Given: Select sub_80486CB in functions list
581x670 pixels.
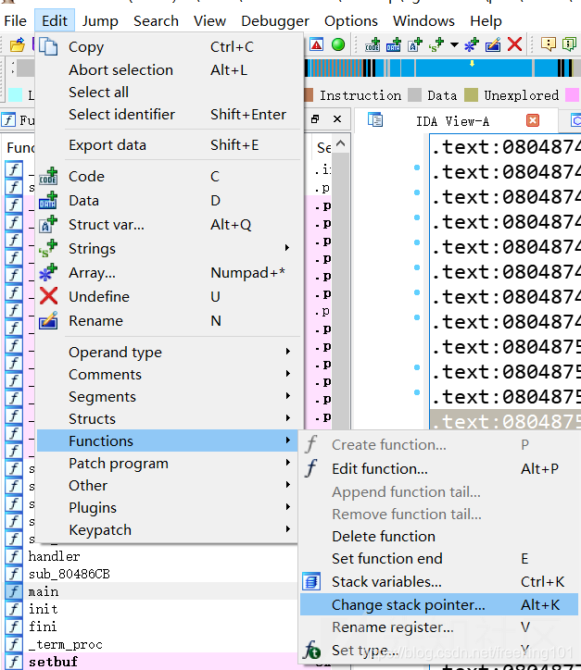Looking at the screenshot, I should (x=69, y=574).
